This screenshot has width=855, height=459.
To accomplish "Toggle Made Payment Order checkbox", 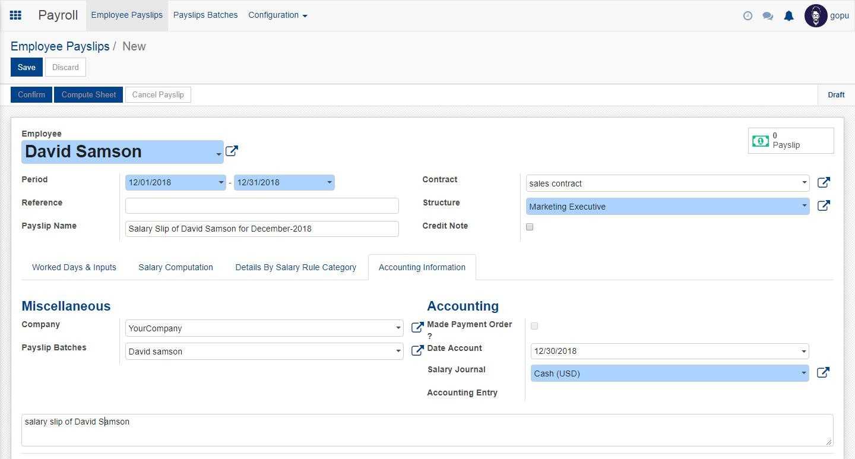I will click(x=534, y=326).
